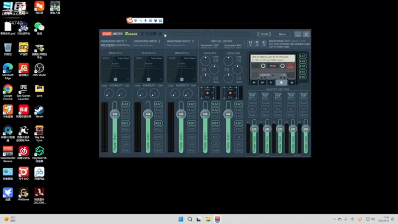Toggle A2 bus on Voicemeeter VAIO input

click(x=215, y=110)
